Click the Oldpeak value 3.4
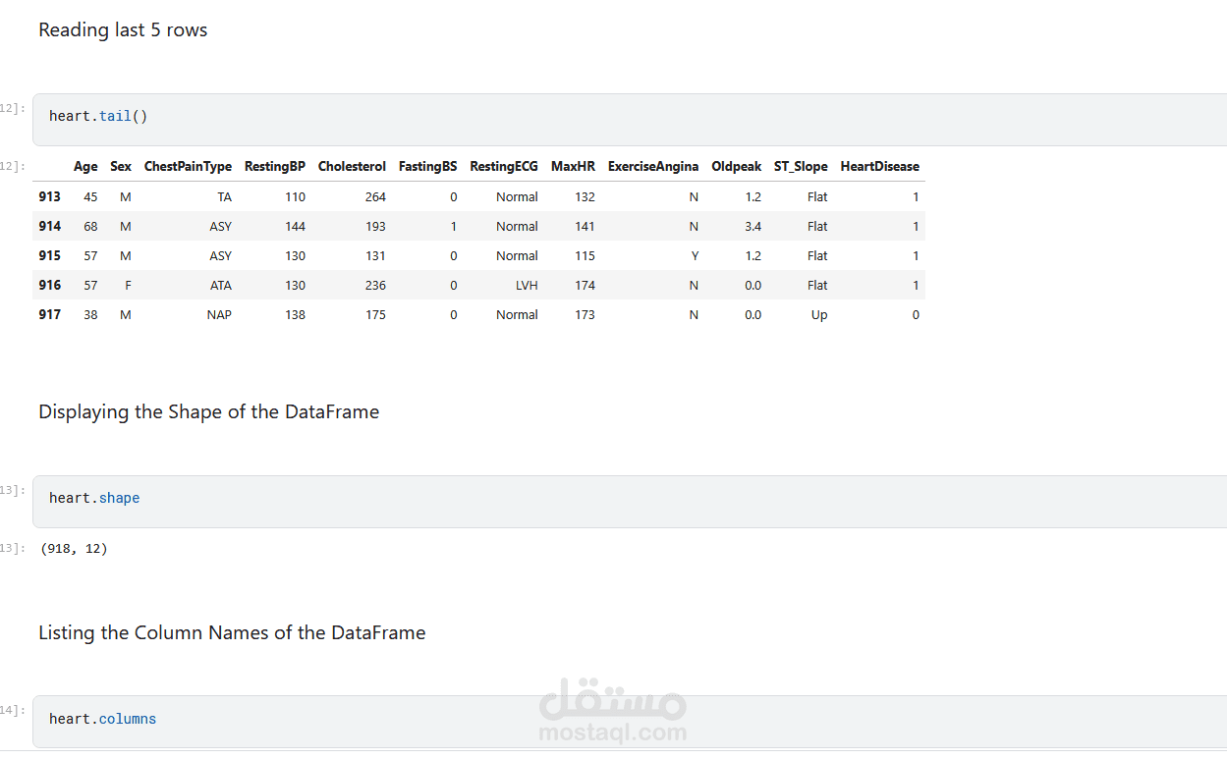The width and height of the screenshot is (1227, 760). (753, 227)
